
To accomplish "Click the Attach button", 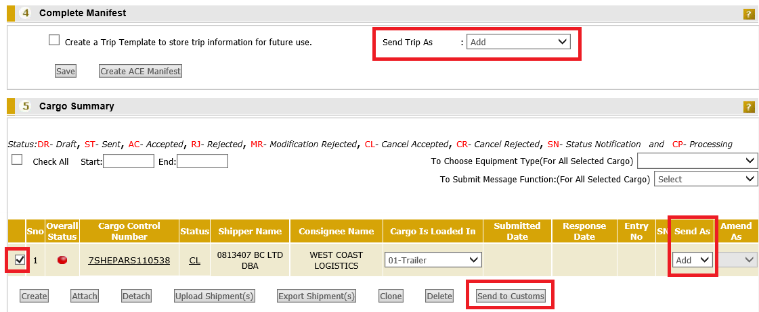I will point(85,296).
